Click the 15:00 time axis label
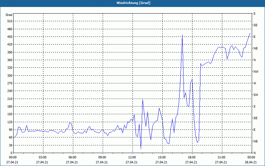 tap(161, 157)
